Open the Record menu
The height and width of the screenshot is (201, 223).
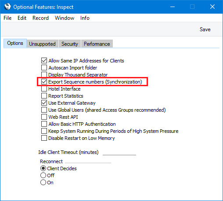point(40,18)
